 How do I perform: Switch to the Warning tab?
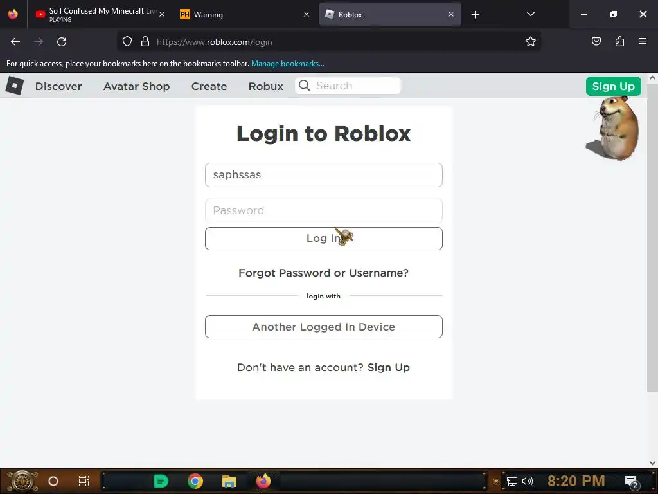pyautogui.click(x=245, y=15)
